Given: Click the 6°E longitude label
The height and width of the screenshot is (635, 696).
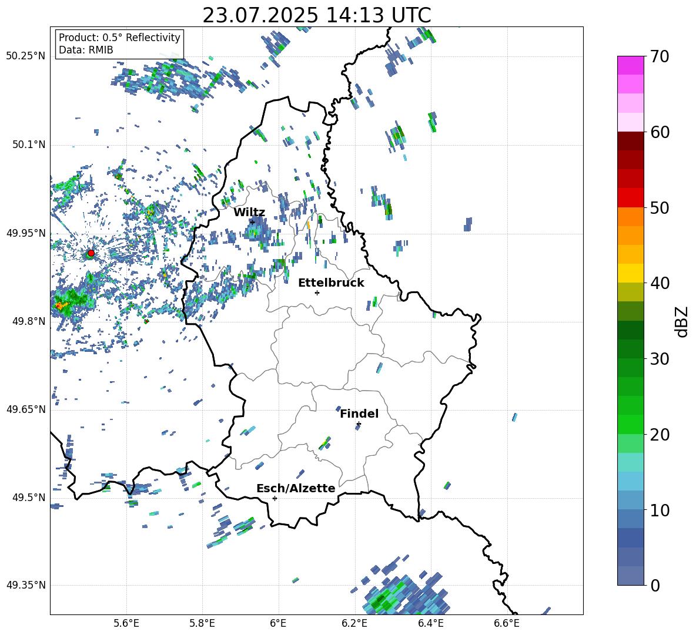Looking at the screenshot, I should 278,623.
